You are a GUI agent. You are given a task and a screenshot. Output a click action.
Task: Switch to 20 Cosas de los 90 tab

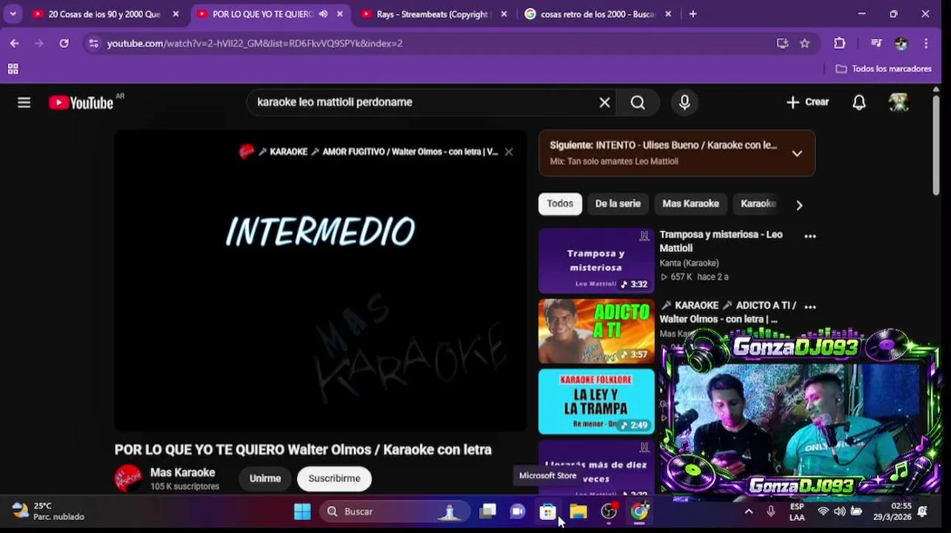105,14
